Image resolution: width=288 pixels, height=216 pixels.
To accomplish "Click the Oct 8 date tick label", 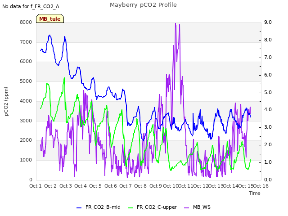I will pyautogui.click(x=140, y=186).
